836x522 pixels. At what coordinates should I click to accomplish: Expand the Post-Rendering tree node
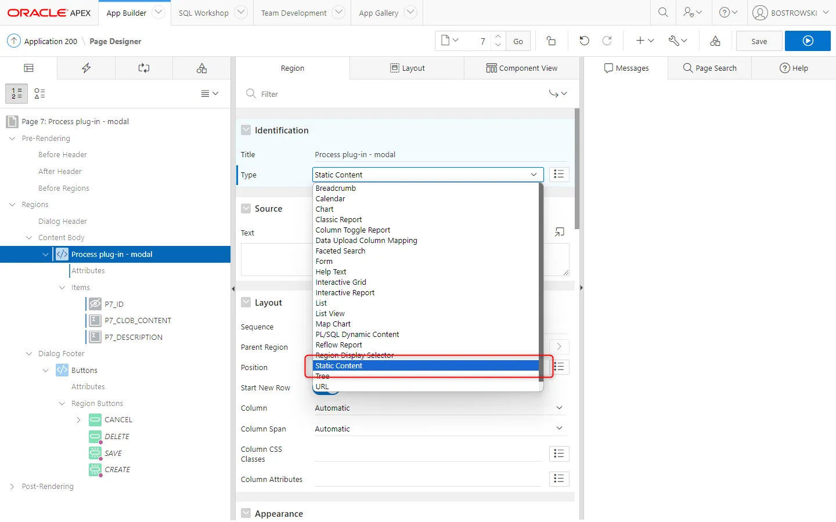click(12, 487)
